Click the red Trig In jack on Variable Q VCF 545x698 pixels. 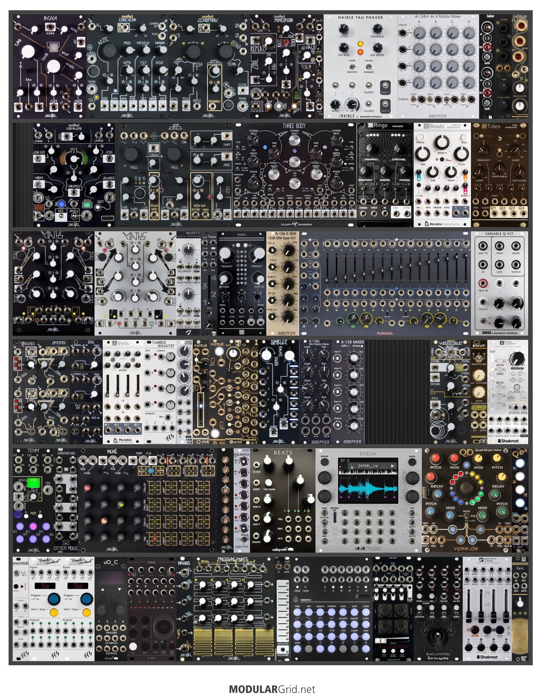pos(483,283)
